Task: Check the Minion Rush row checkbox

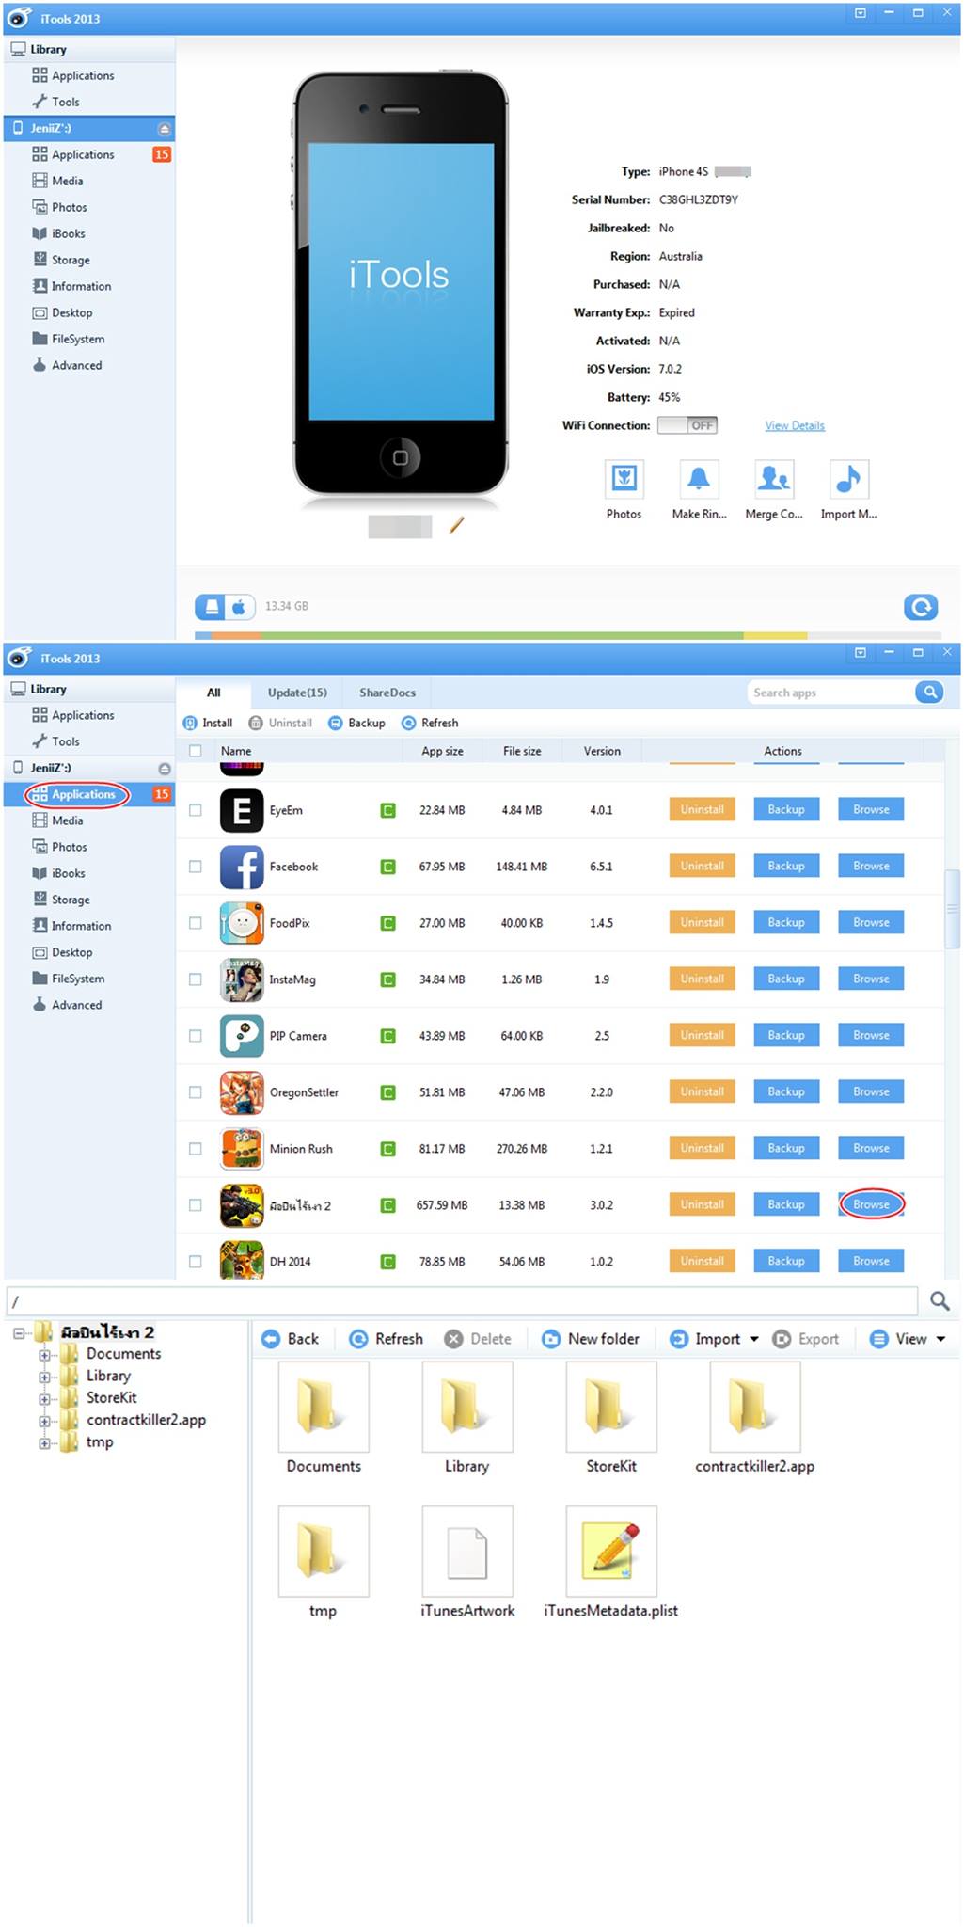Action: pyautogui.click(x=196, y=1149)
